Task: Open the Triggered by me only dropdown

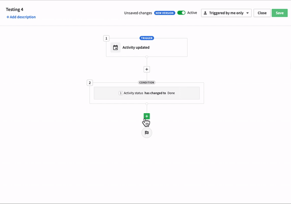Action: pyautogui.click(x=226, y=13)
